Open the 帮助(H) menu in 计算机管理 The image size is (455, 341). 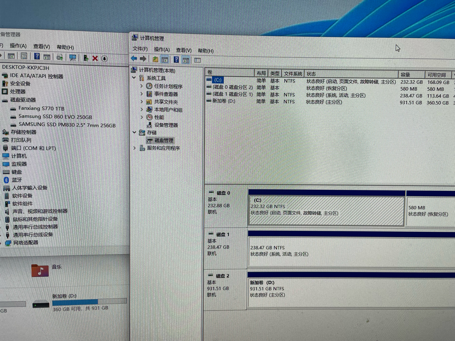pyautogui.click(x=205, y=51)
